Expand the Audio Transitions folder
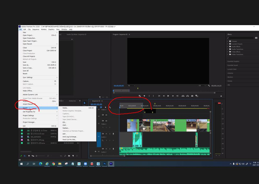 [227, 49]
